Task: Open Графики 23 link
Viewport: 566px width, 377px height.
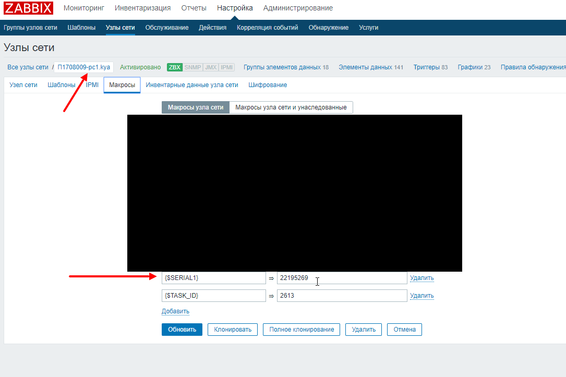Action: point(474,67)
